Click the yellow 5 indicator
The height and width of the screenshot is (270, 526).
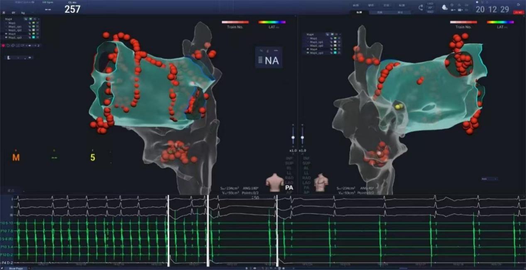coord(93,157)
